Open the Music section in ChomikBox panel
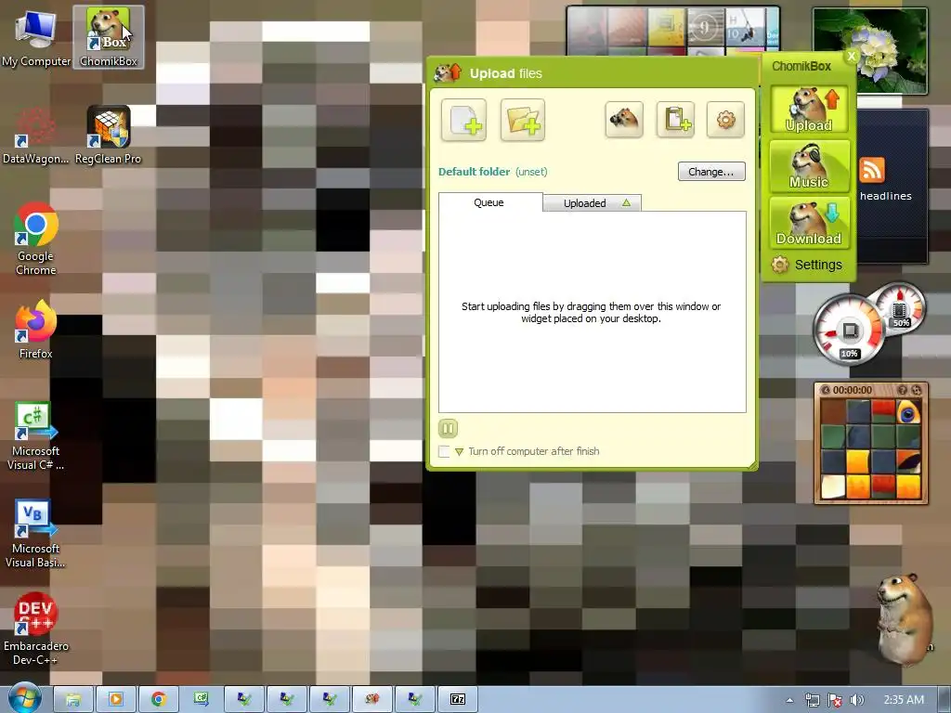 click(x=809, y=166)
